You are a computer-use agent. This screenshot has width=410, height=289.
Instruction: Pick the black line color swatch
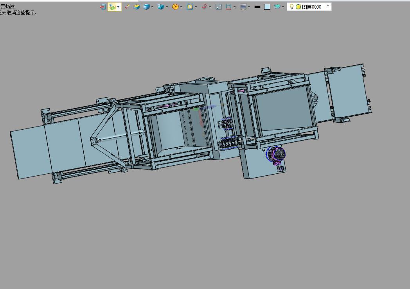pyautogui.click(x=257, y=7)
